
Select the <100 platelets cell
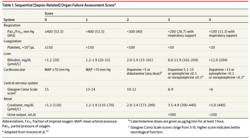pos(131,47)
